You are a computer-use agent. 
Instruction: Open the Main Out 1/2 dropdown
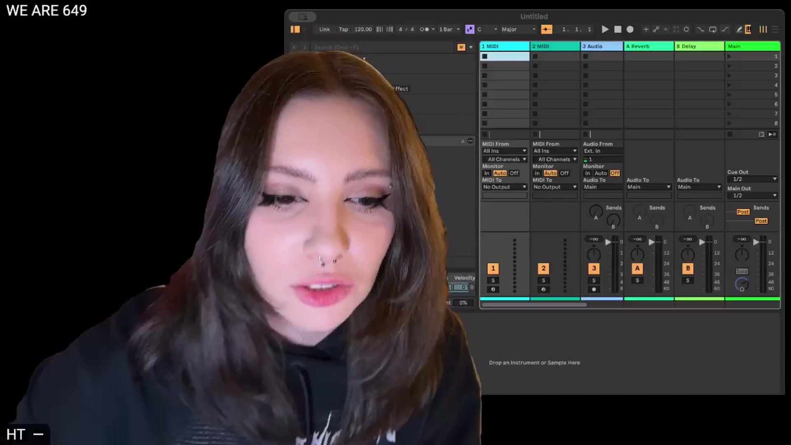[752, 196]
